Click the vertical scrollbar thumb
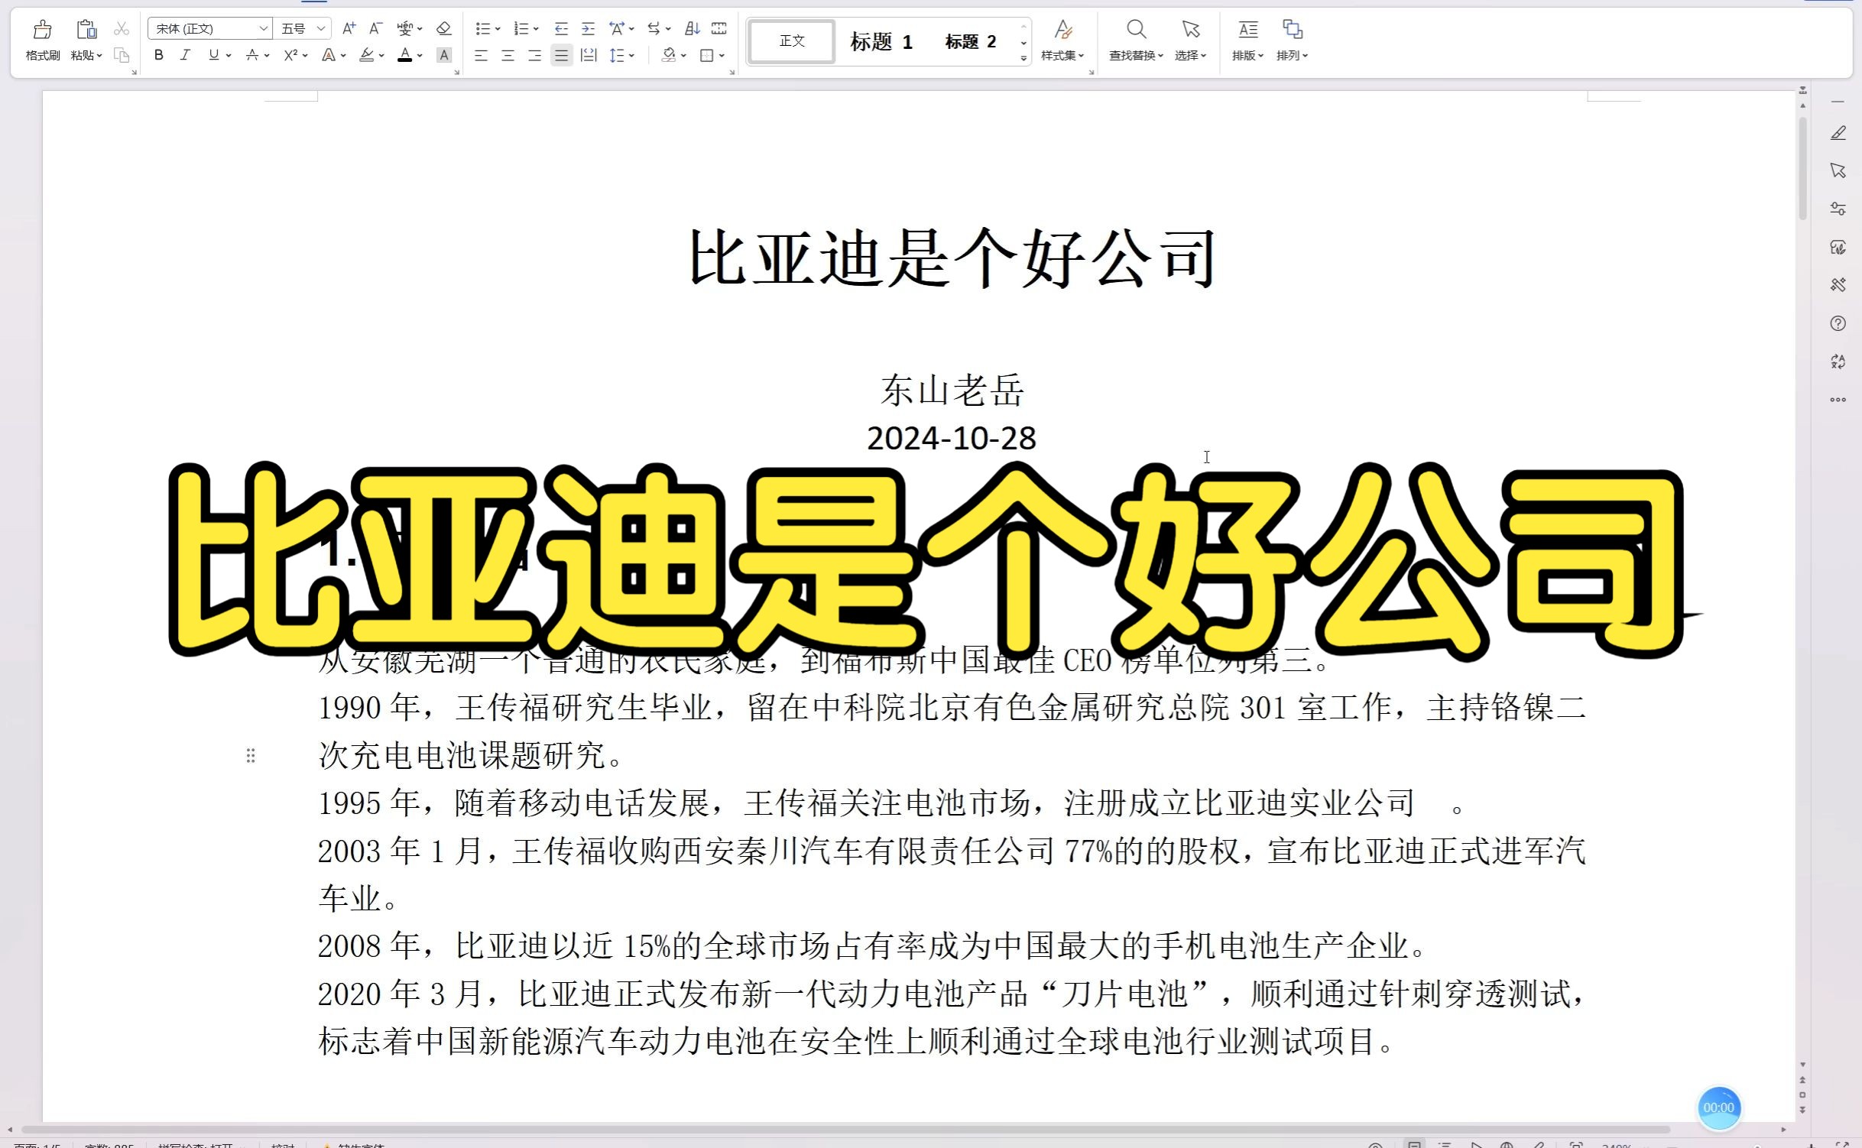The height and width of the screenshot is (1148, 1862). coord(1802,168)
